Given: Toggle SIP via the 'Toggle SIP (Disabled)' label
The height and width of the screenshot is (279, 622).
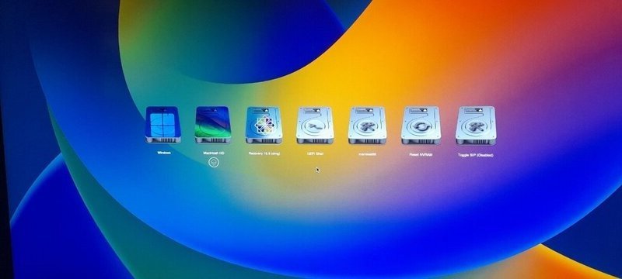Looking at the screenshot, I should pyautogui.click(x=476, y=155).
